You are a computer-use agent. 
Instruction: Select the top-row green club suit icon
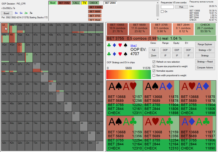click(109, 45)
